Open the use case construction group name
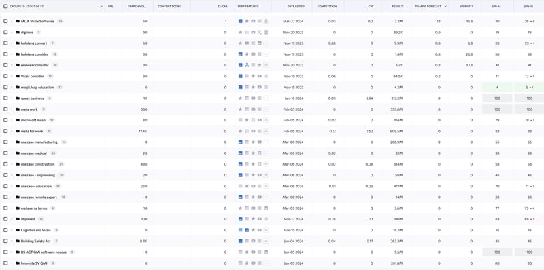Viewport: 544px width, 270px height. [x=37, y=164]
